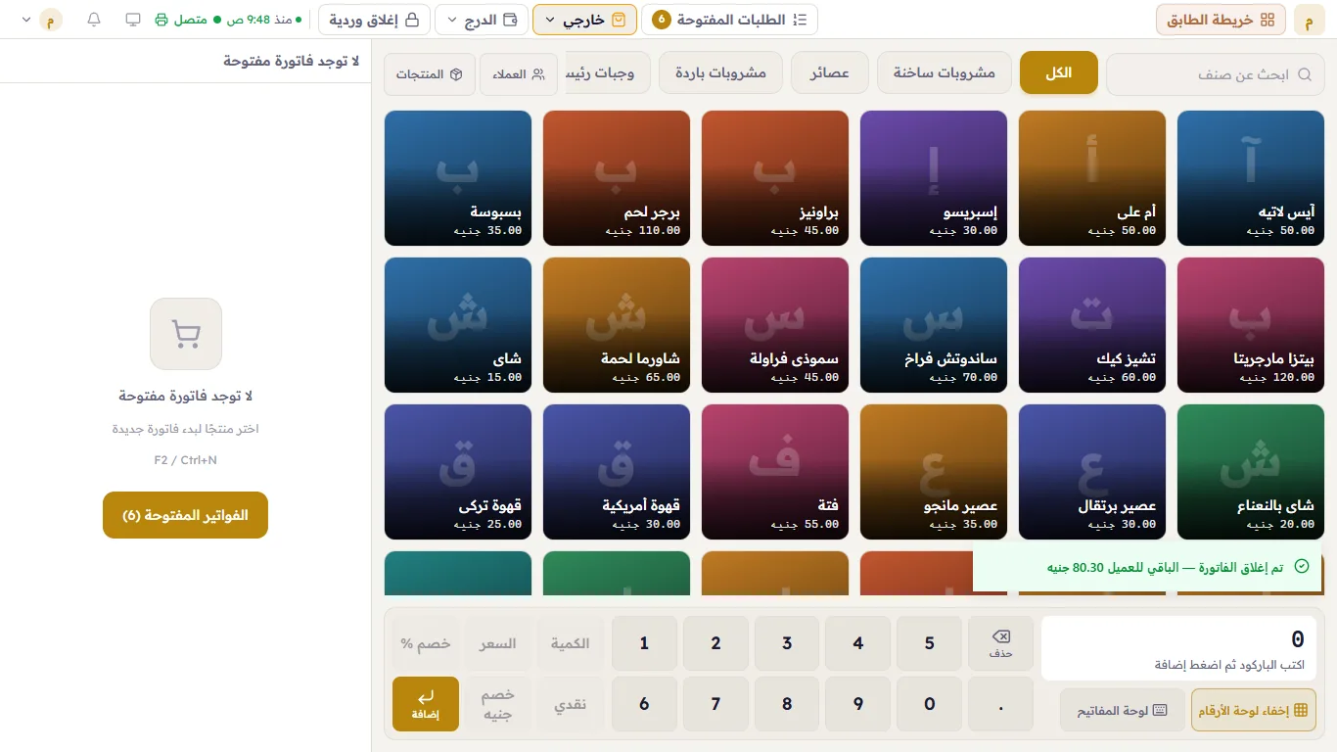Click the monitor display icon in the top bar
This screenshot has width=1337, height=752.
[133, 20]
